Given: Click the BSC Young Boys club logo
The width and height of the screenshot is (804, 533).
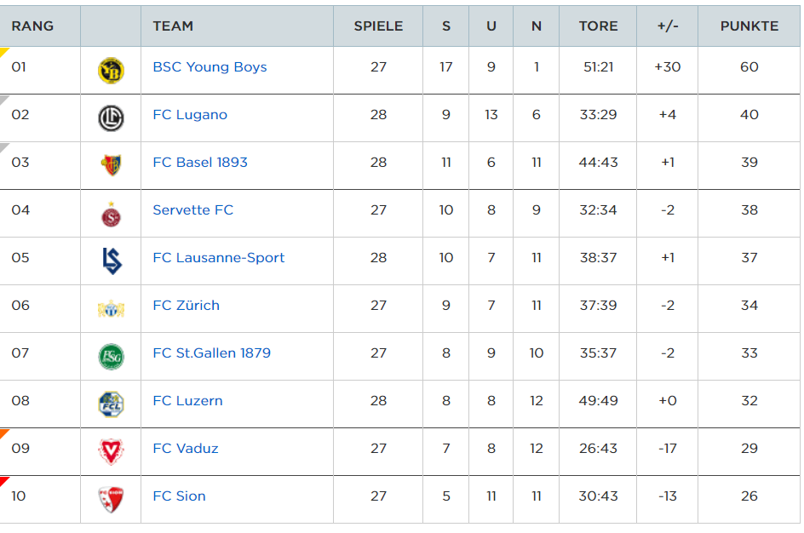Looking at the screenshot, I should click(111, 70).
